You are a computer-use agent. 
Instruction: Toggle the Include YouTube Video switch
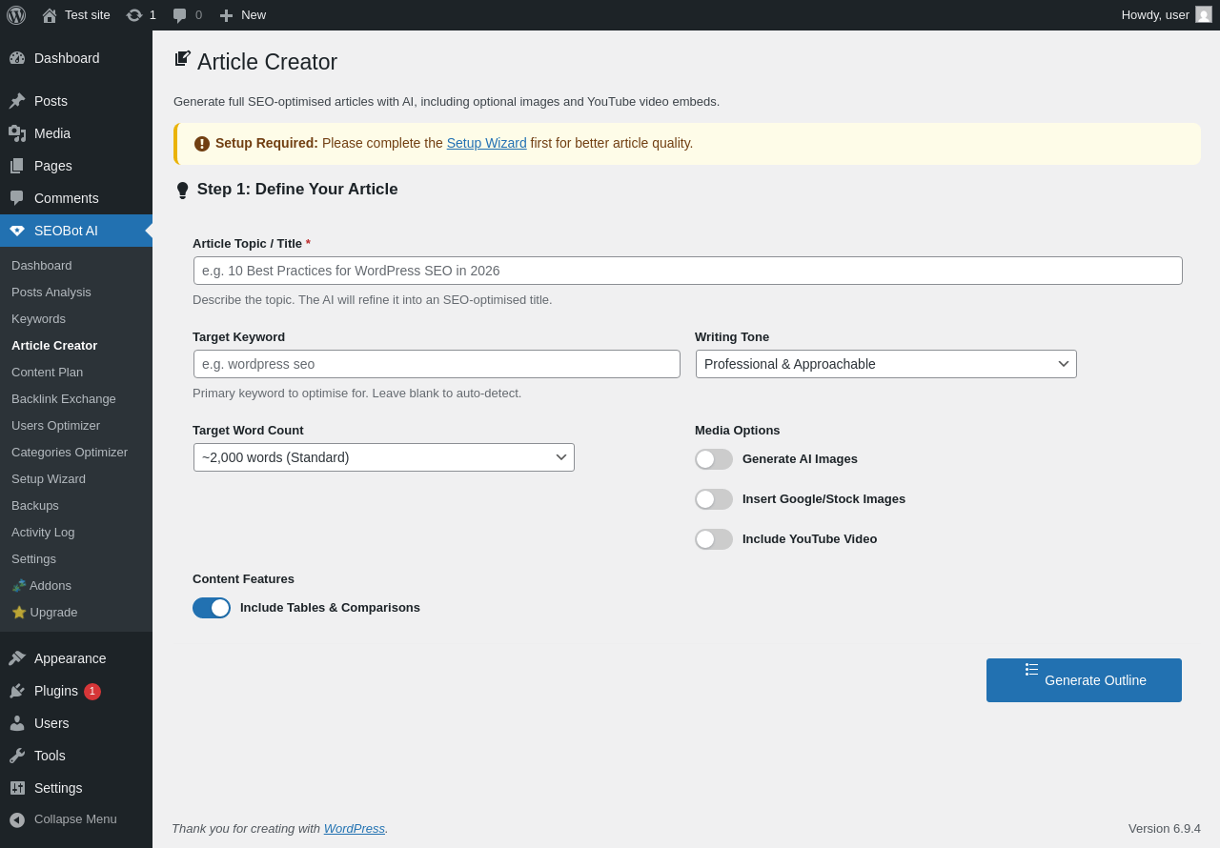[714, 539]
